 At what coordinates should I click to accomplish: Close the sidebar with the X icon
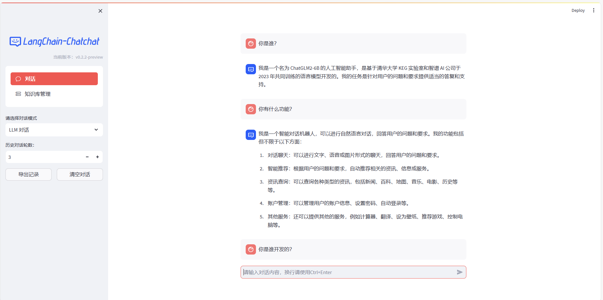tap(100, 11)
